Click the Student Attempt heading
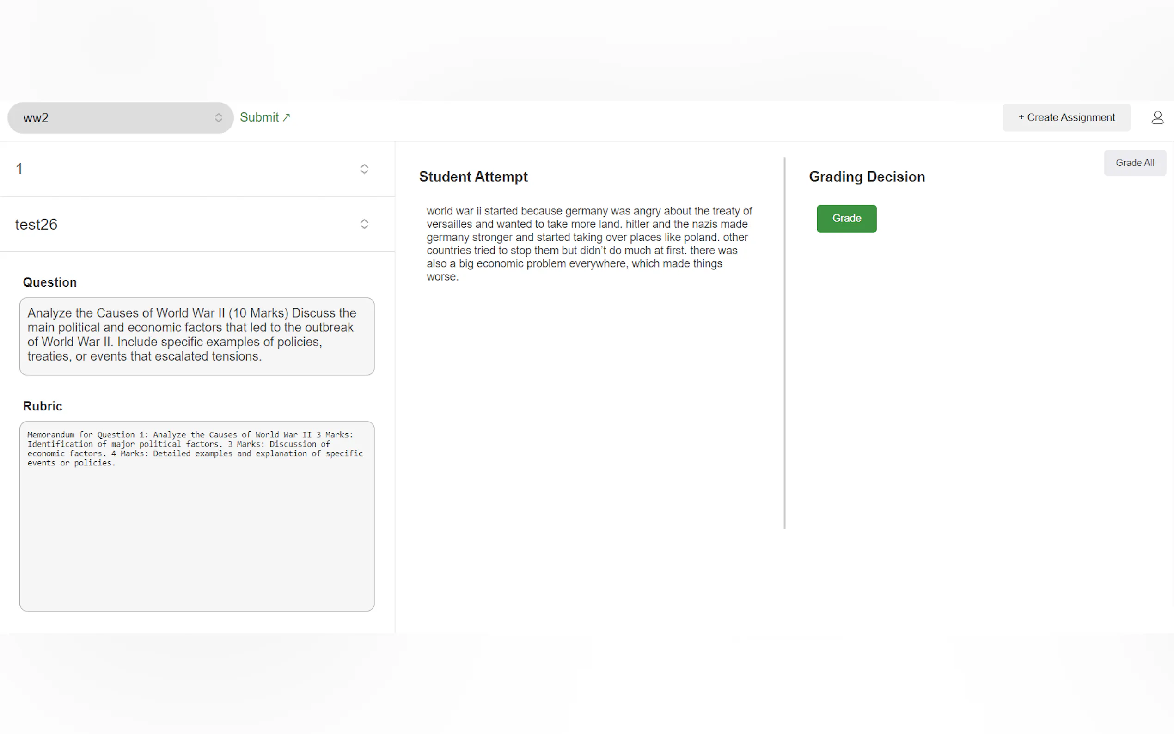Image resolution: width=1174 pixels, height=734 pixels. (473, 177)
